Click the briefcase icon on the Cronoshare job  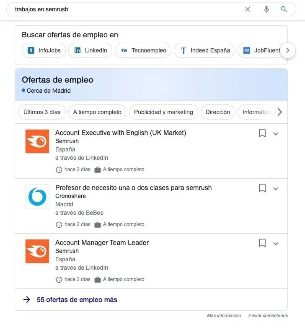point(97,225)
